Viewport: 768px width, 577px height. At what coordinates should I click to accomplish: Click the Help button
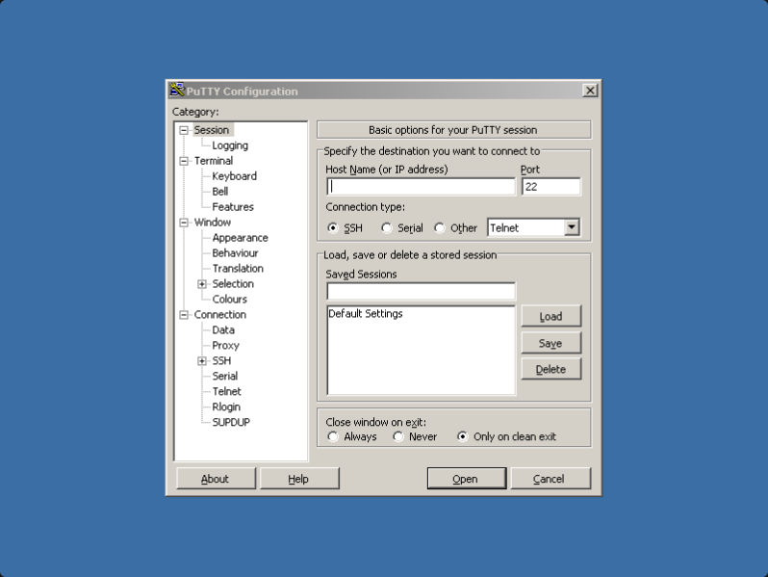point(298,479)
